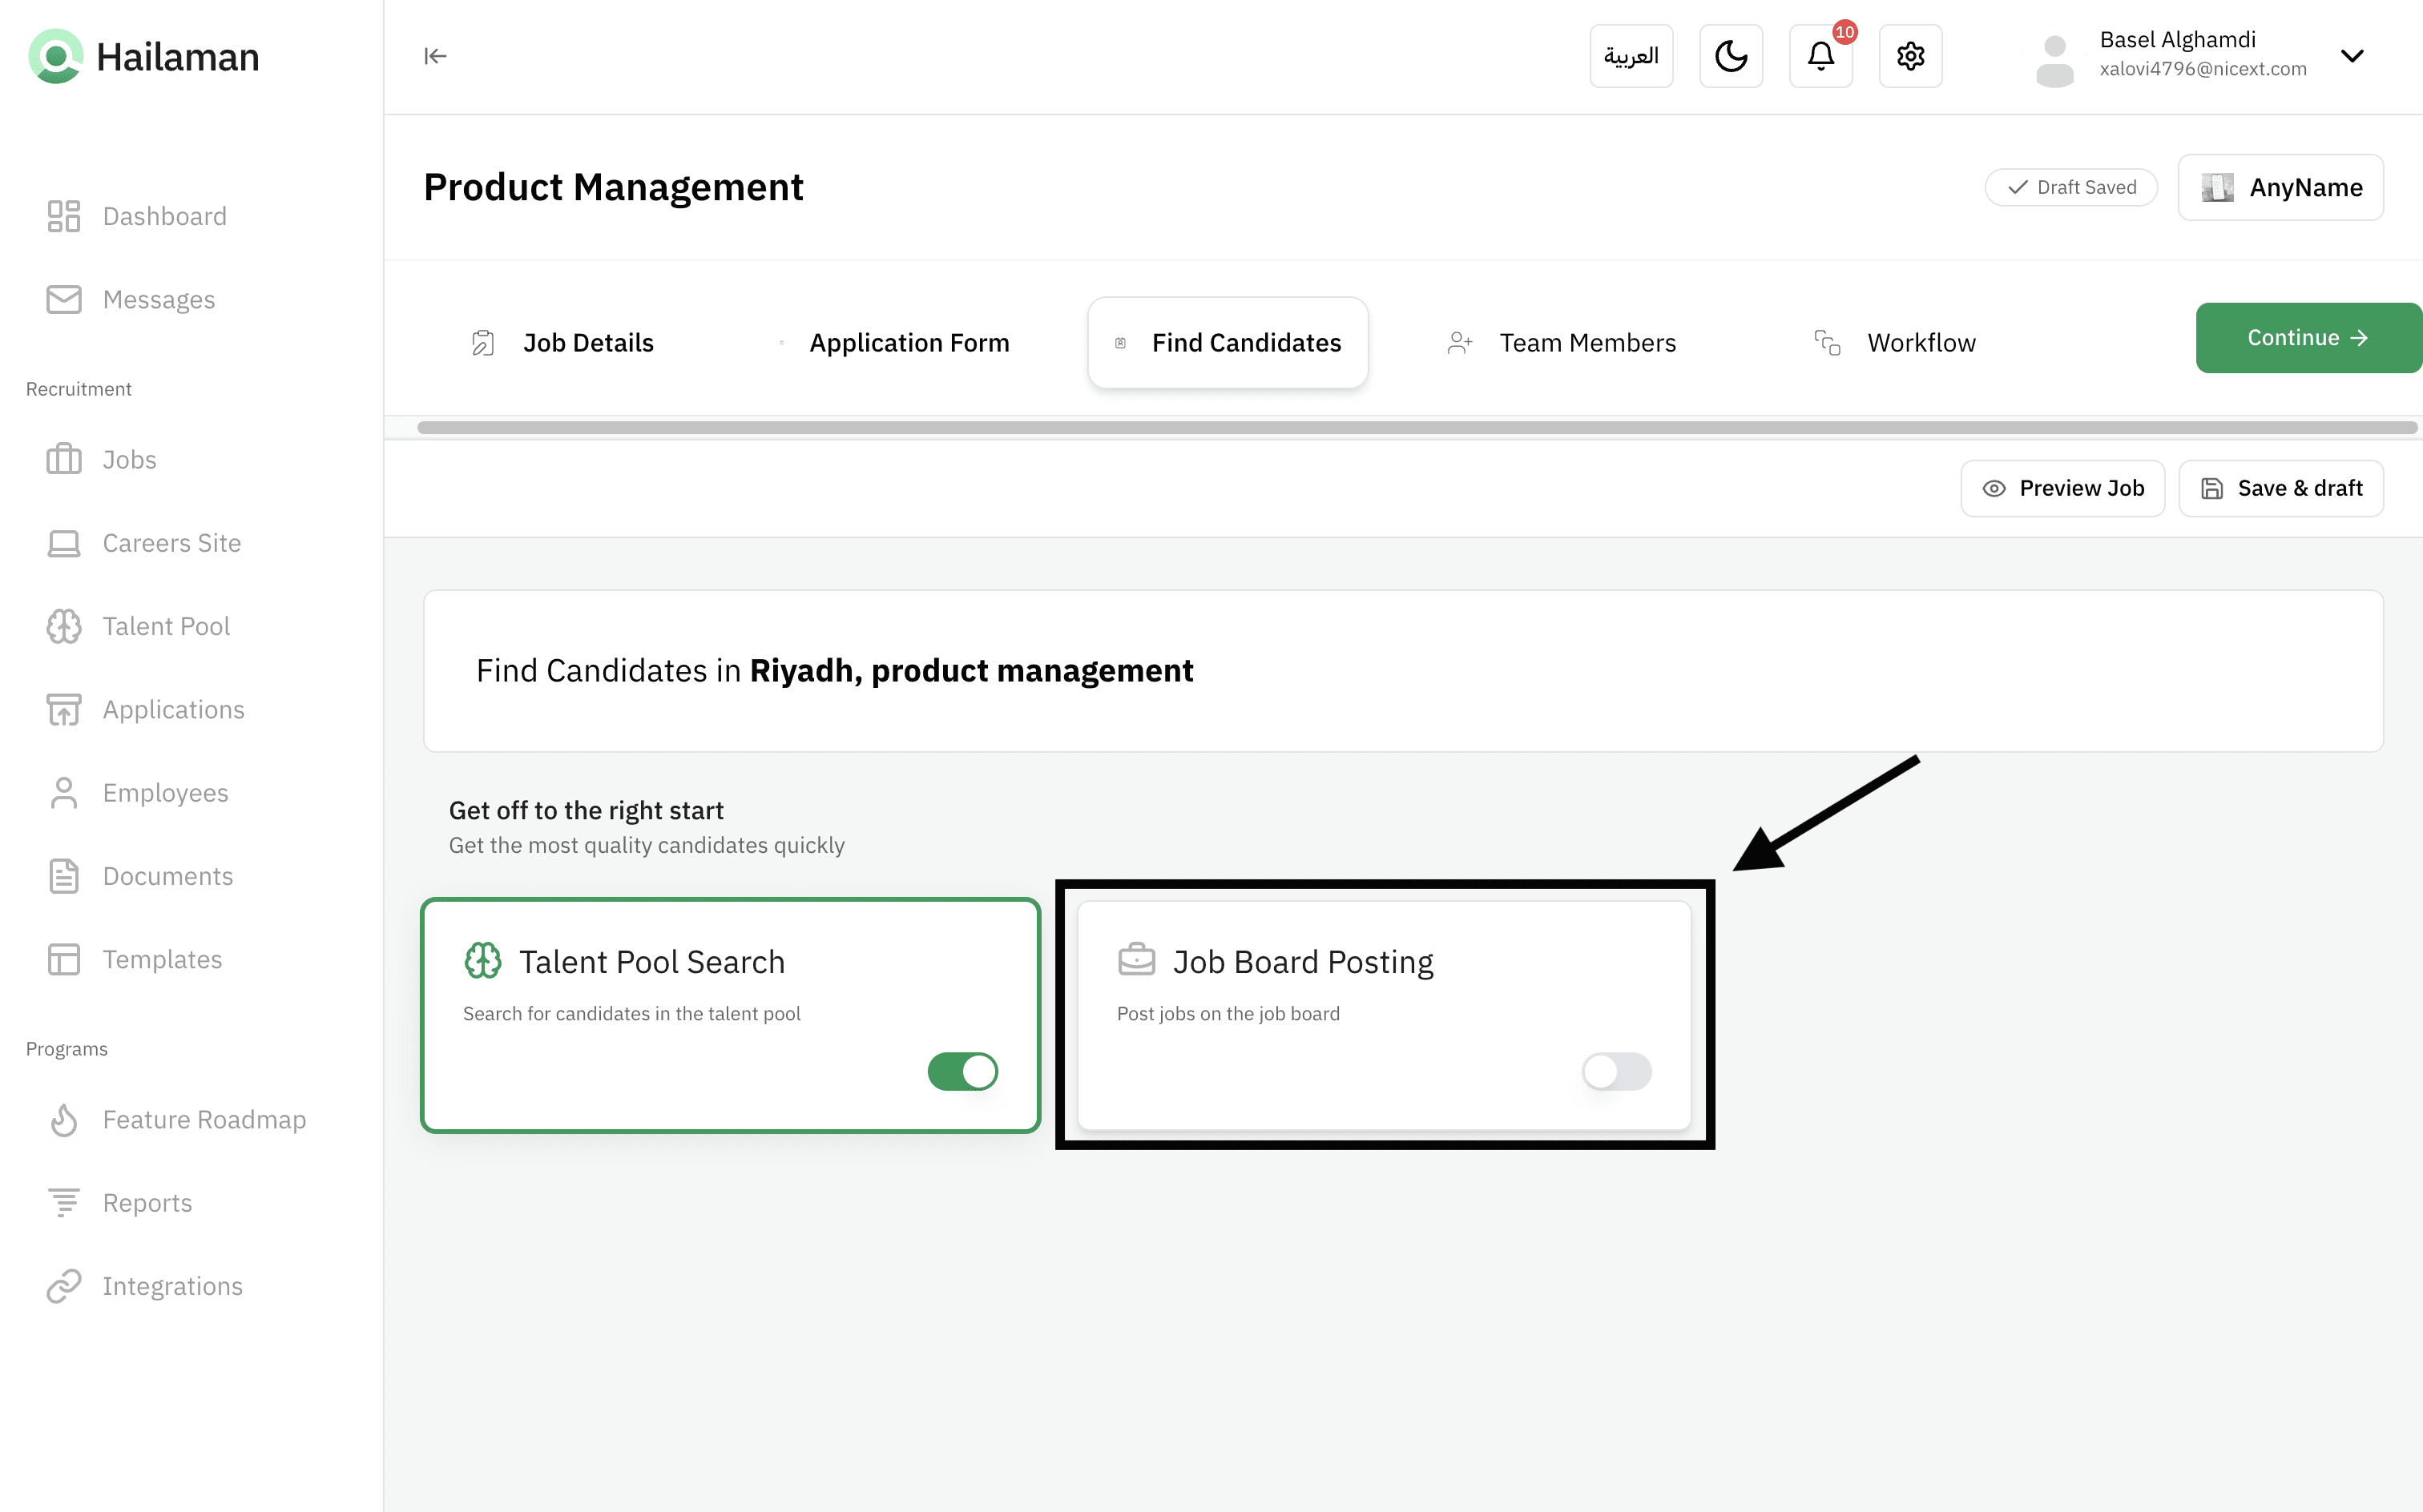Disable Talent Pool Search toggle
The width and height of the screenshot is (2423, 1512).
coord(962,1071)
